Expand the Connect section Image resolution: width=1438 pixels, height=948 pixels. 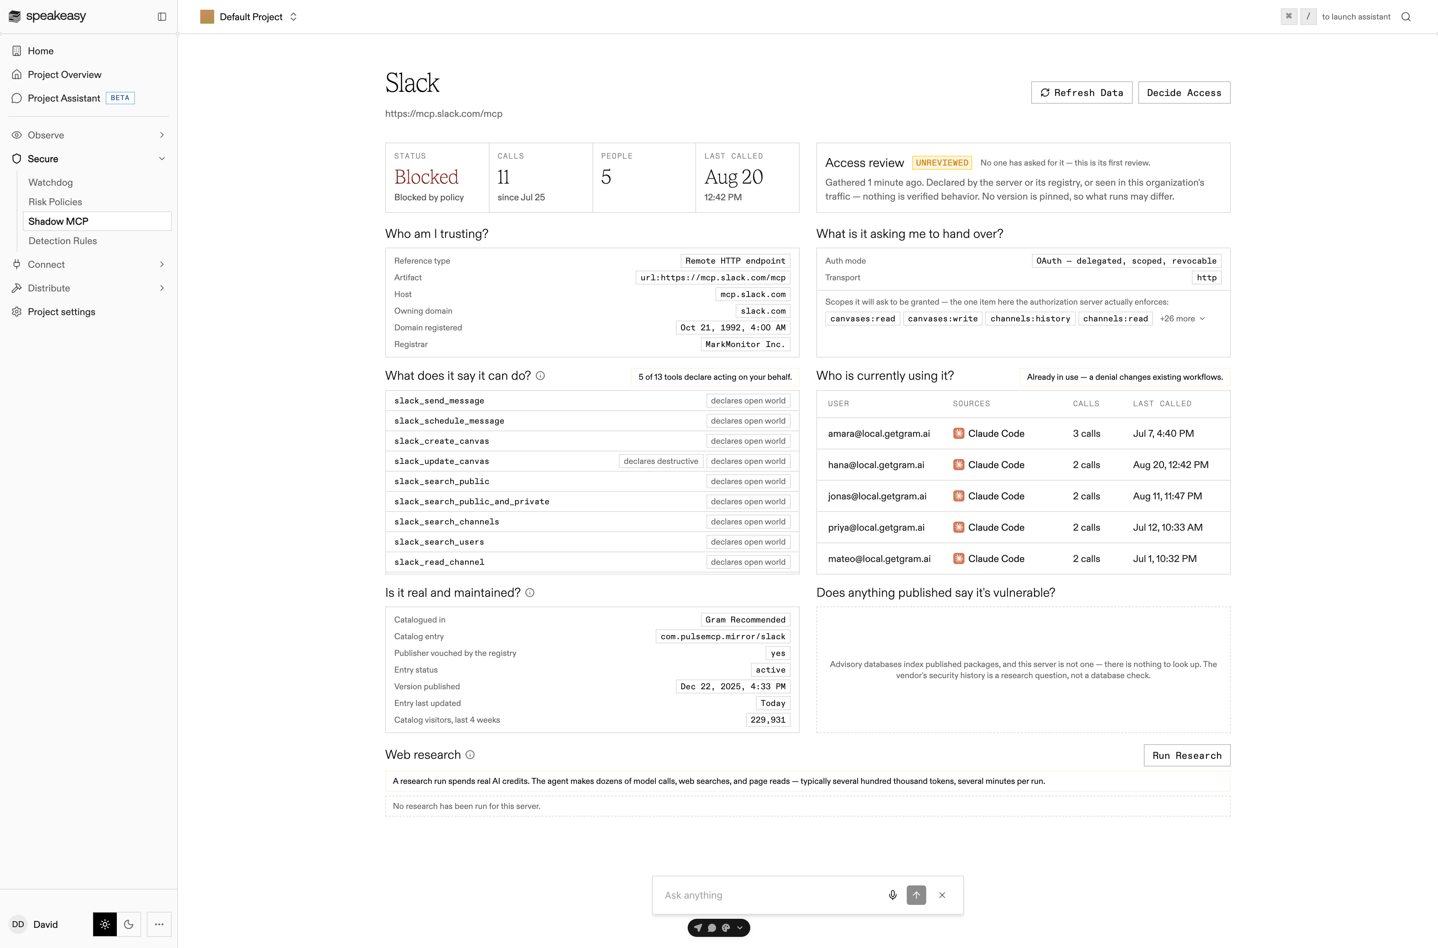[89, 264]
